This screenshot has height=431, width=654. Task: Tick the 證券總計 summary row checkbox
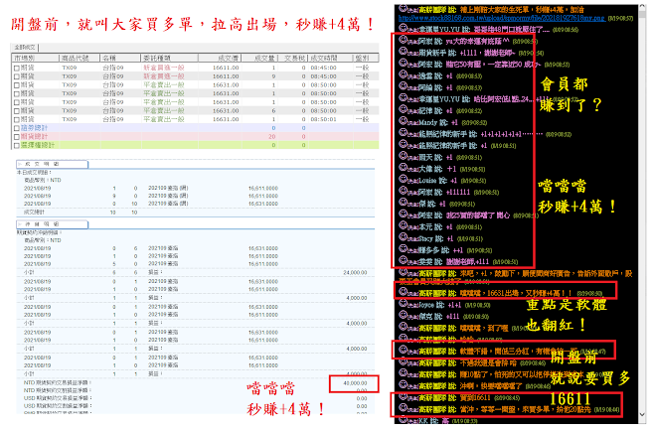point(17,128)
